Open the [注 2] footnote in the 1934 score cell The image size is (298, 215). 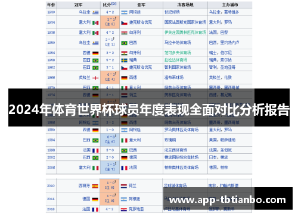[x=110, y=24]
